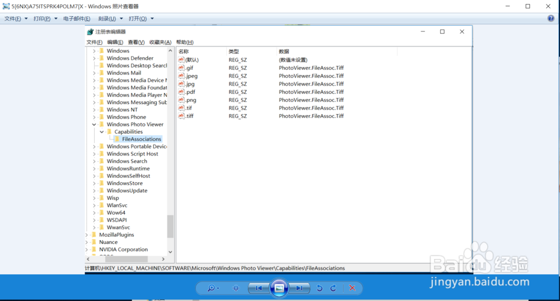Viewport: 560px width, 301px height.
Task: Go to previous photo
Action: coord(259,288)
